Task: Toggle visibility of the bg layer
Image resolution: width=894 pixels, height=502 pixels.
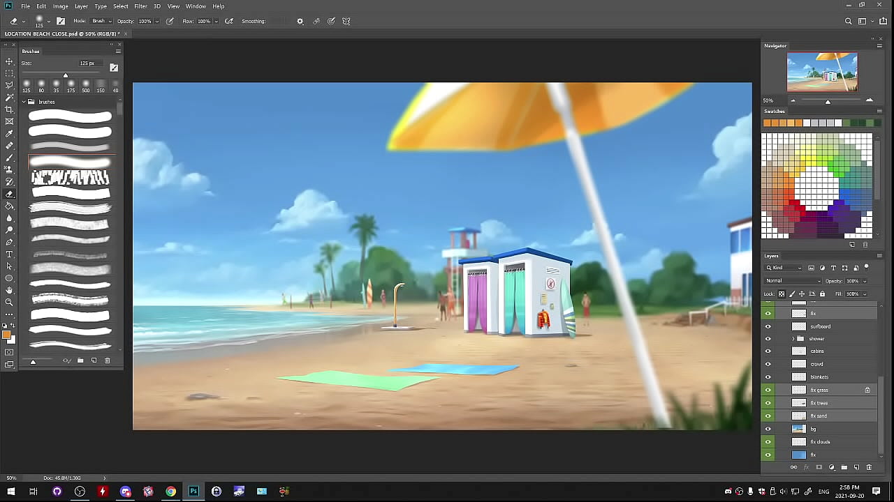Action: click(x=768, y=429)
